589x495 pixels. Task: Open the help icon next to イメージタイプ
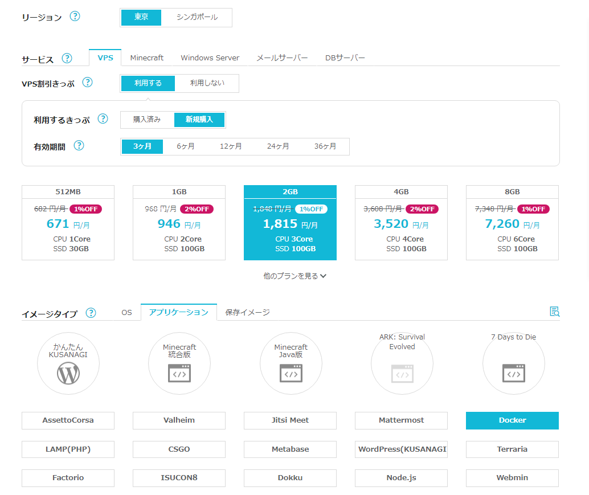pos(91,313)
